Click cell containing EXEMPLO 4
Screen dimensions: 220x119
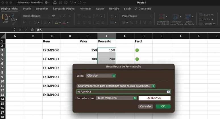(51, 86)
